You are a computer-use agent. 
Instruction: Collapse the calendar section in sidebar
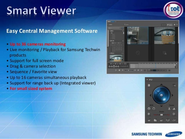[110, 41]
